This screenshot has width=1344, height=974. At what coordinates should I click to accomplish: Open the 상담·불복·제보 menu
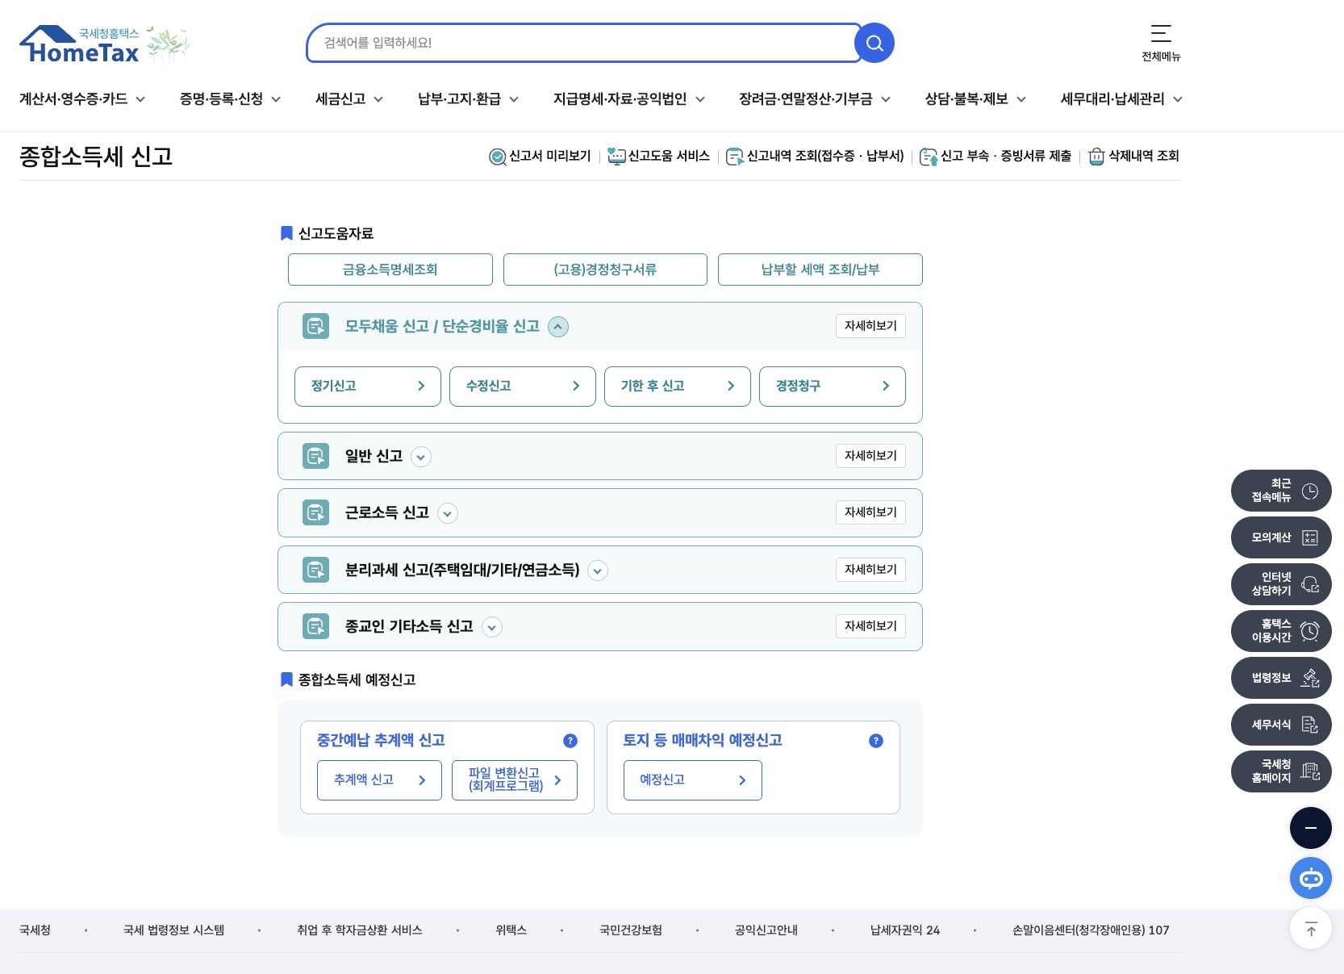(x=975, y=99)
